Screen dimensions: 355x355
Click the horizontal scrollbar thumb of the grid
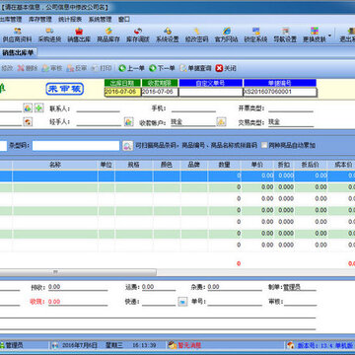pos(78,272)
